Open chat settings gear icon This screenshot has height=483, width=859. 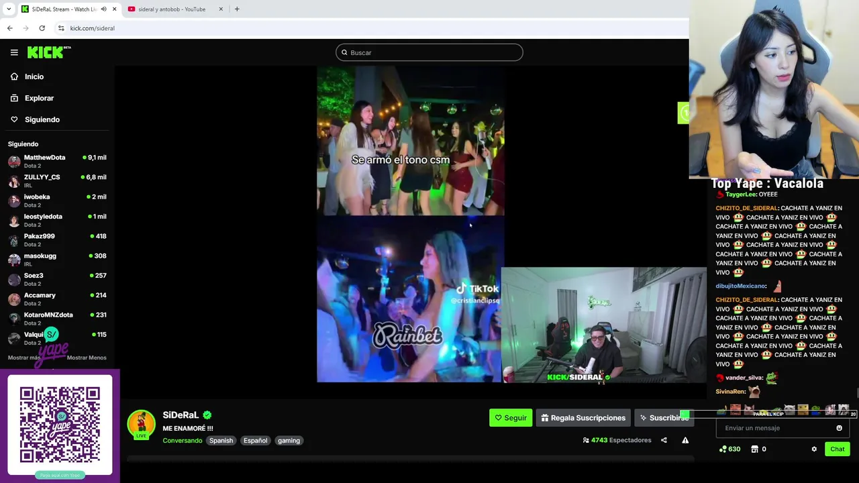click(814, 449)
